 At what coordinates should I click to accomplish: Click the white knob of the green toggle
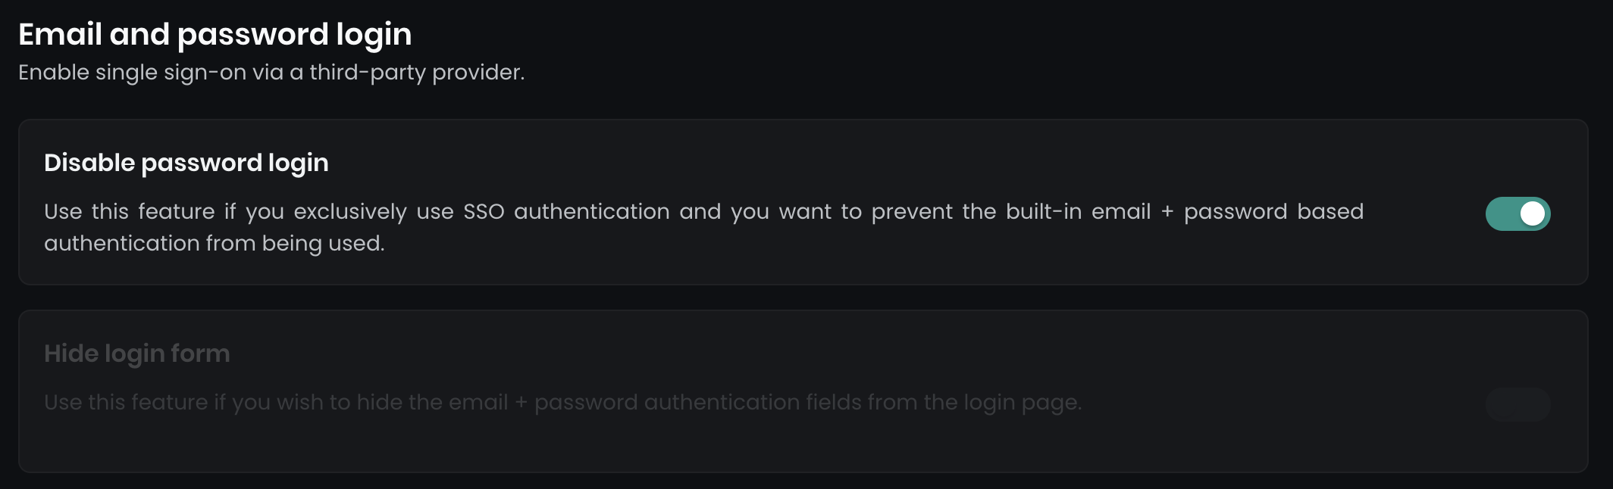click(x=1532, y=213)
